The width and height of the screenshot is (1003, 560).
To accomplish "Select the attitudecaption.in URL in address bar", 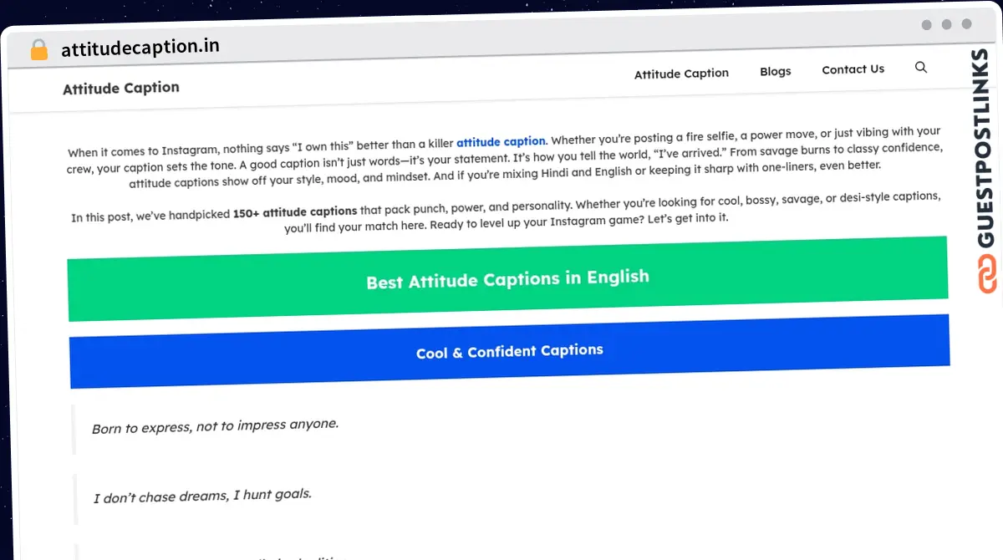I will [x=140, y=48].
